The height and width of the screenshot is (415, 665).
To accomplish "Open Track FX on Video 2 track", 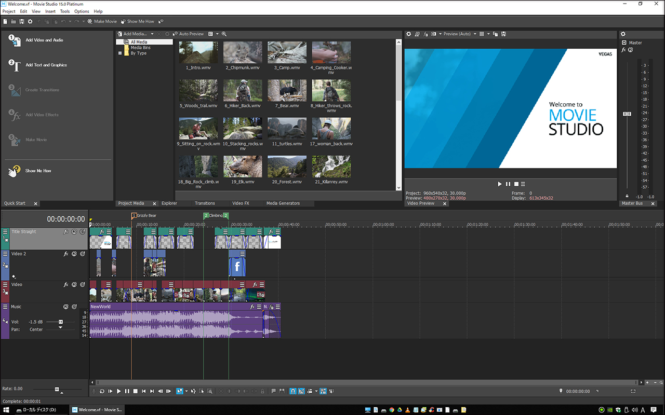I will 66,254.
